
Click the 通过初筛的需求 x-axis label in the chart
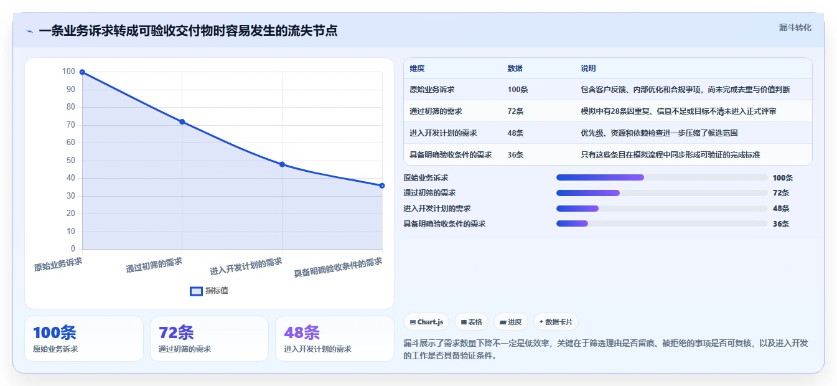[x=154, y=265]
